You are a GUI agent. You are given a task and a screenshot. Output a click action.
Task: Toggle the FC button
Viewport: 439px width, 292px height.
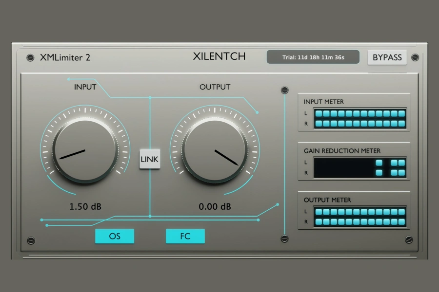point(185,236)
